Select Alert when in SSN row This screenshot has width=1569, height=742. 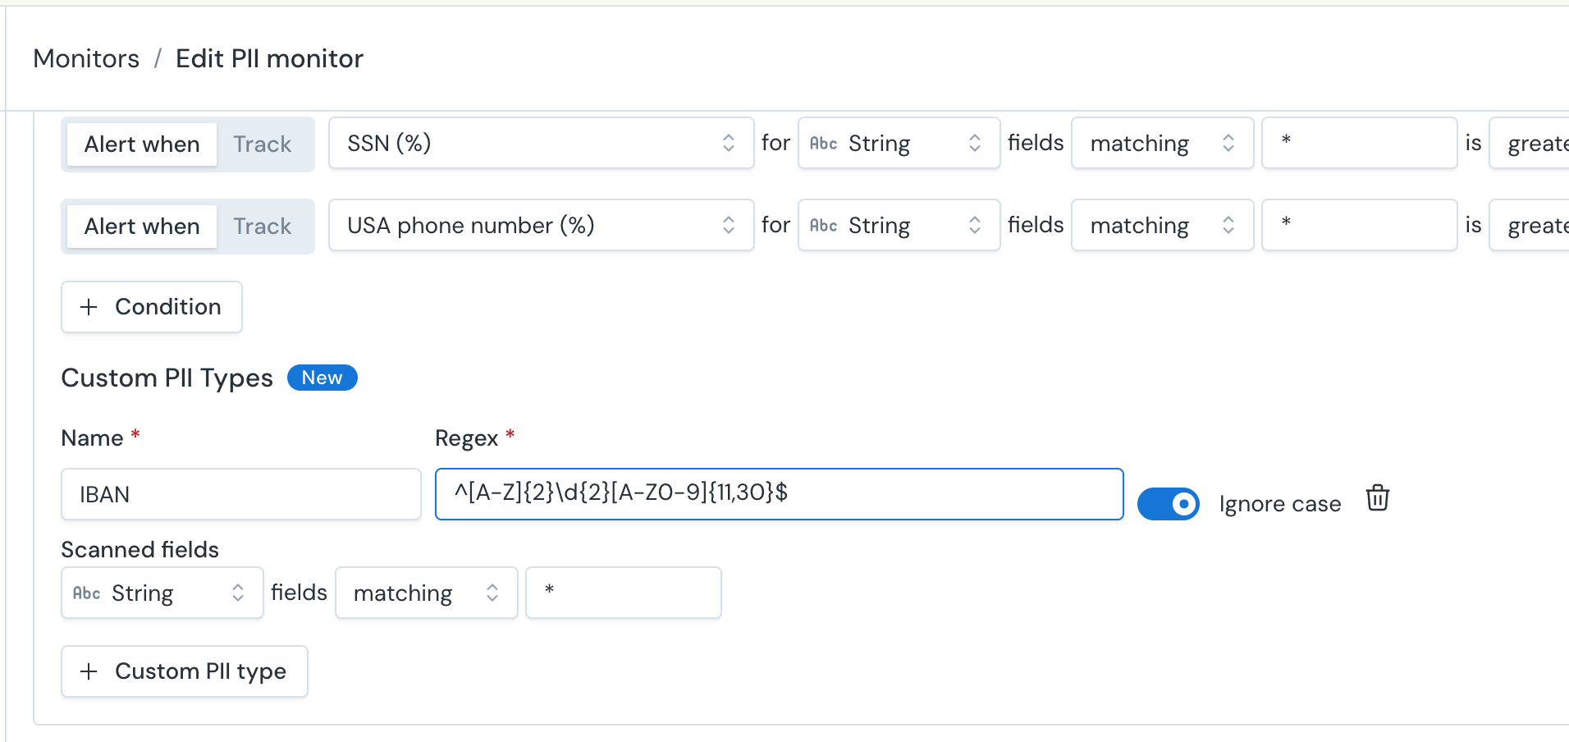(x=142, y=144)
